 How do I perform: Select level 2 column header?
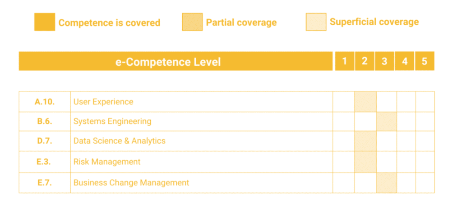pyautogui.click(x=365, y=61)
